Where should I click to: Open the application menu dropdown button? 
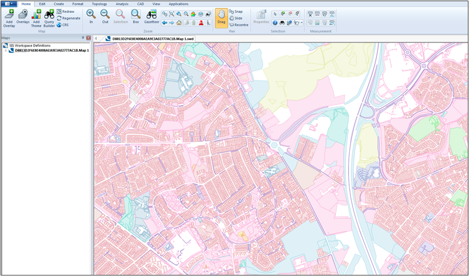coord(8,4)
